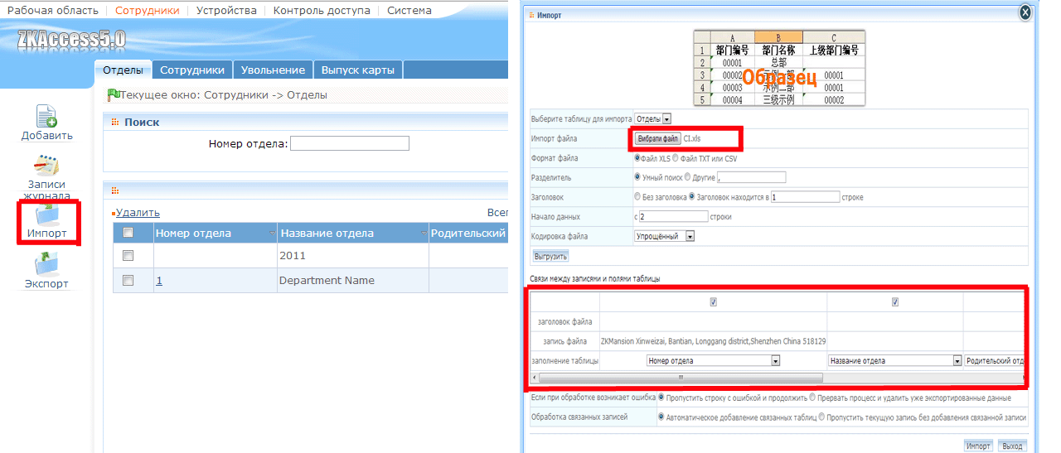Tick the select-all checkbox in table header
Viewport: 1061px width, 453px height.
point(128,233)
